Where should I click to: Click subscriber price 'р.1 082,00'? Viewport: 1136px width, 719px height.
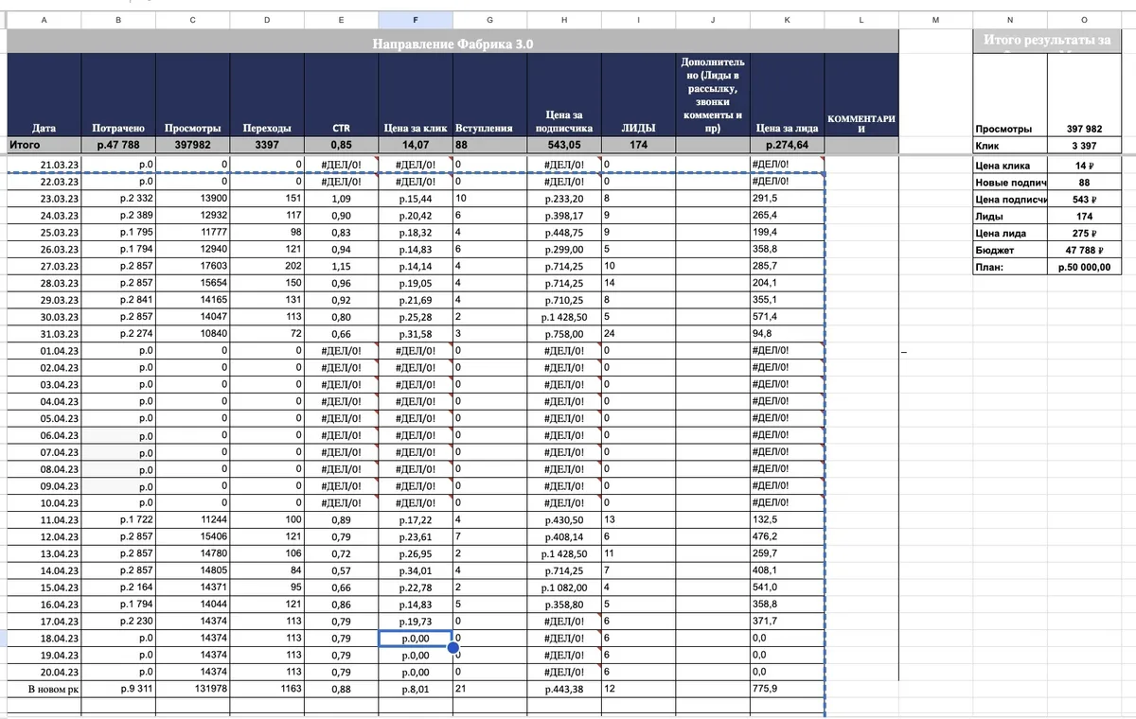(564, 587)
